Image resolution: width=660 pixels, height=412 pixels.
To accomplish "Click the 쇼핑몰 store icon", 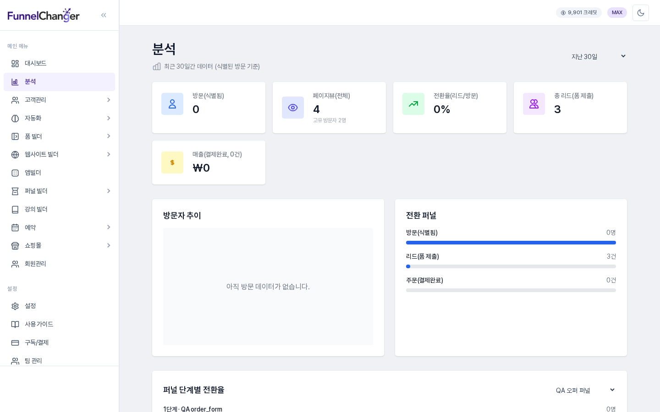I will (x=15, y=246).
